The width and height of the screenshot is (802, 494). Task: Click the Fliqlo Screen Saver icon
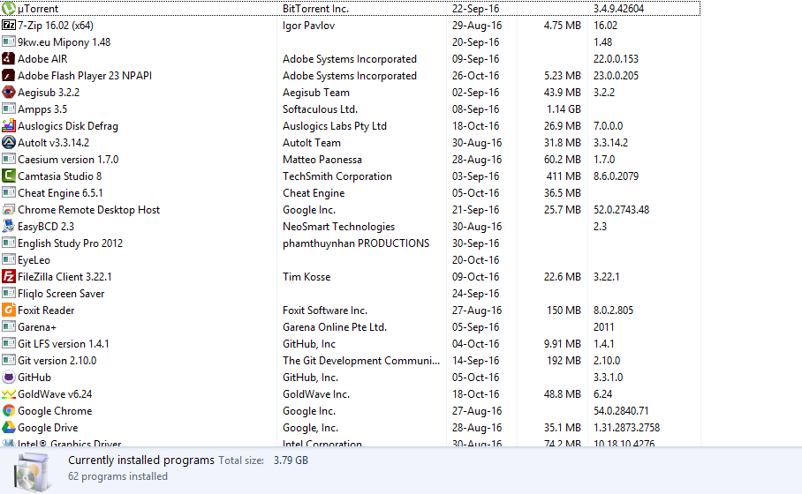[x=9, y=293]
